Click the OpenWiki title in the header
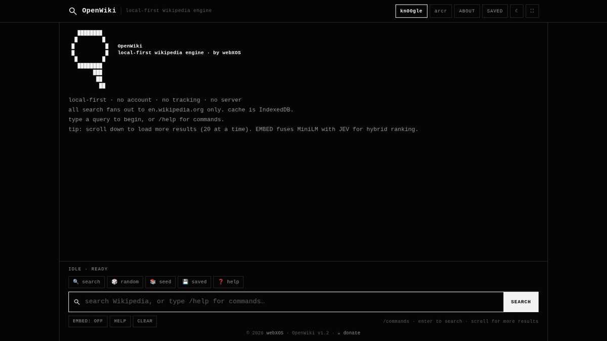 coord(99,11)
